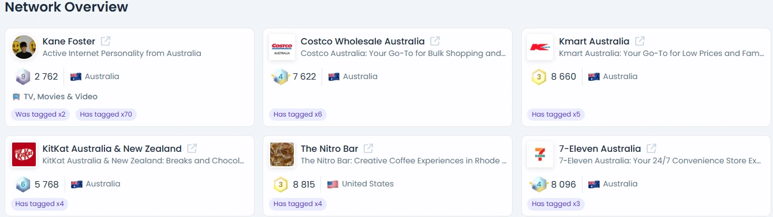Image resolution: width=773 pixels, height=217 pixels.
Task: Click the TV icon beside TV, Movies & Video
Action: point(16,97)
